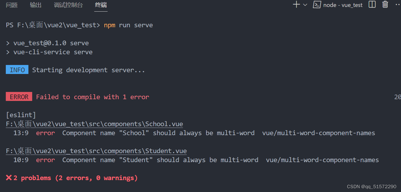Open the Student.vue file link

(96, 151)
